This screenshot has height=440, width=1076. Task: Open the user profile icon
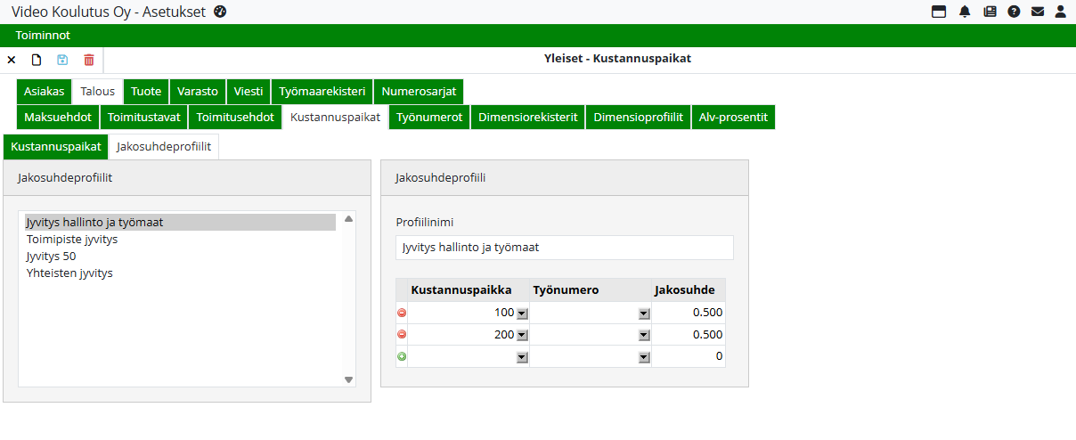tap(1061, 12)
